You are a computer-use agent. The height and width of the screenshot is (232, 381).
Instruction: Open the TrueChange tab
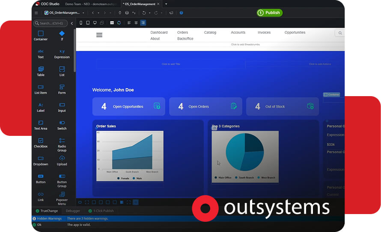[47, 211]
